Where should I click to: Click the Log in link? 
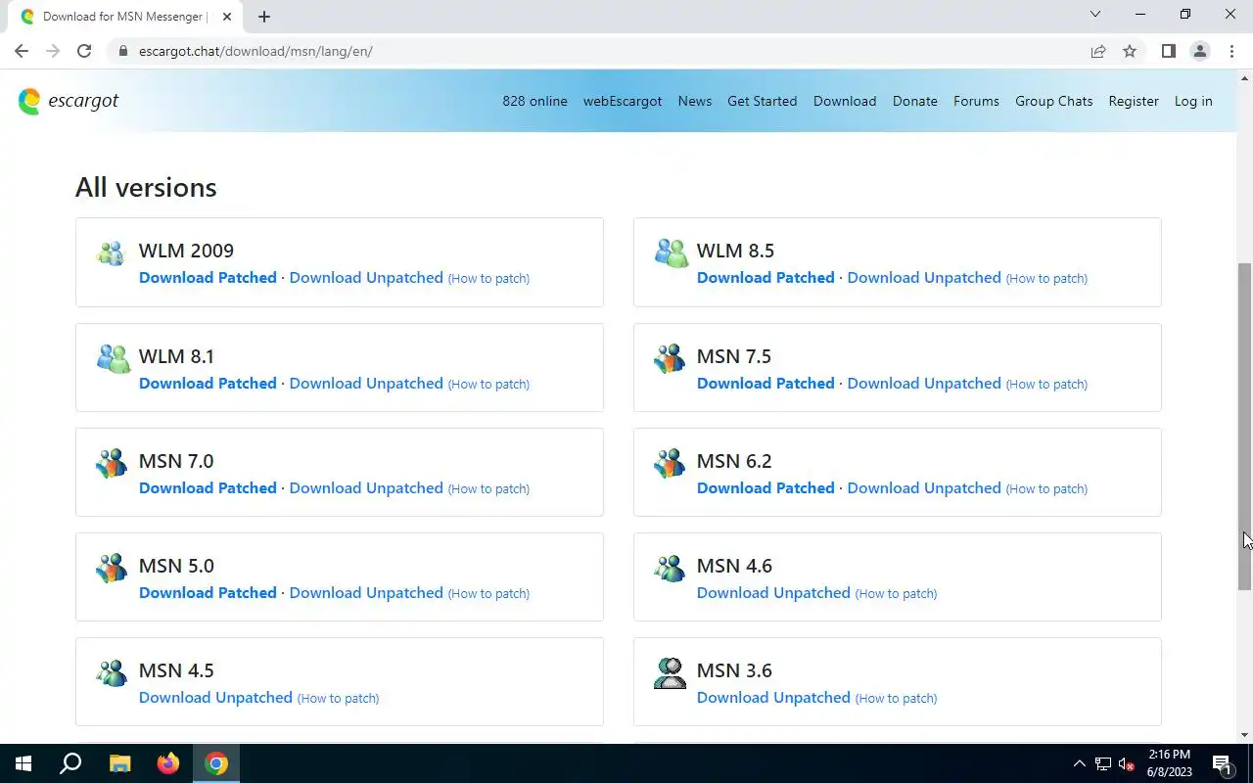[1193, 101]
